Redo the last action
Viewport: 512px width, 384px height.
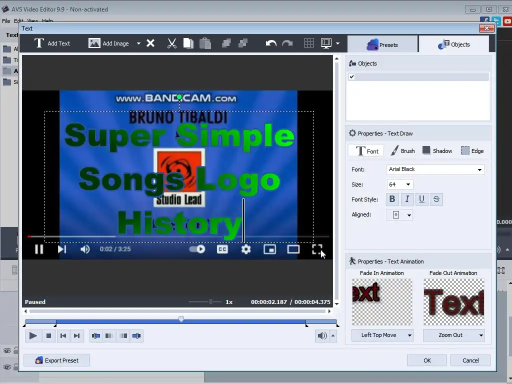(287, 43)
